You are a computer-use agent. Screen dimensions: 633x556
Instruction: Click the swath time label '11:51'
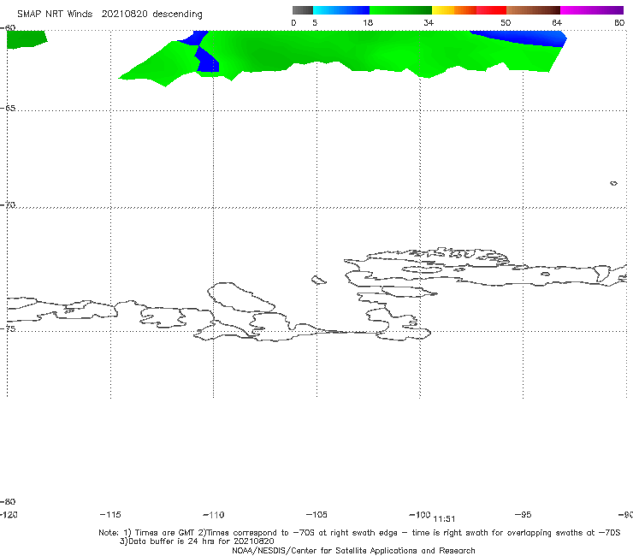point(444,519)
